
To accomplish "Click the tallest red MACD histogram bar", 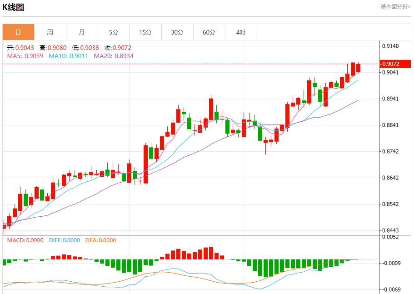I will 211,253.
